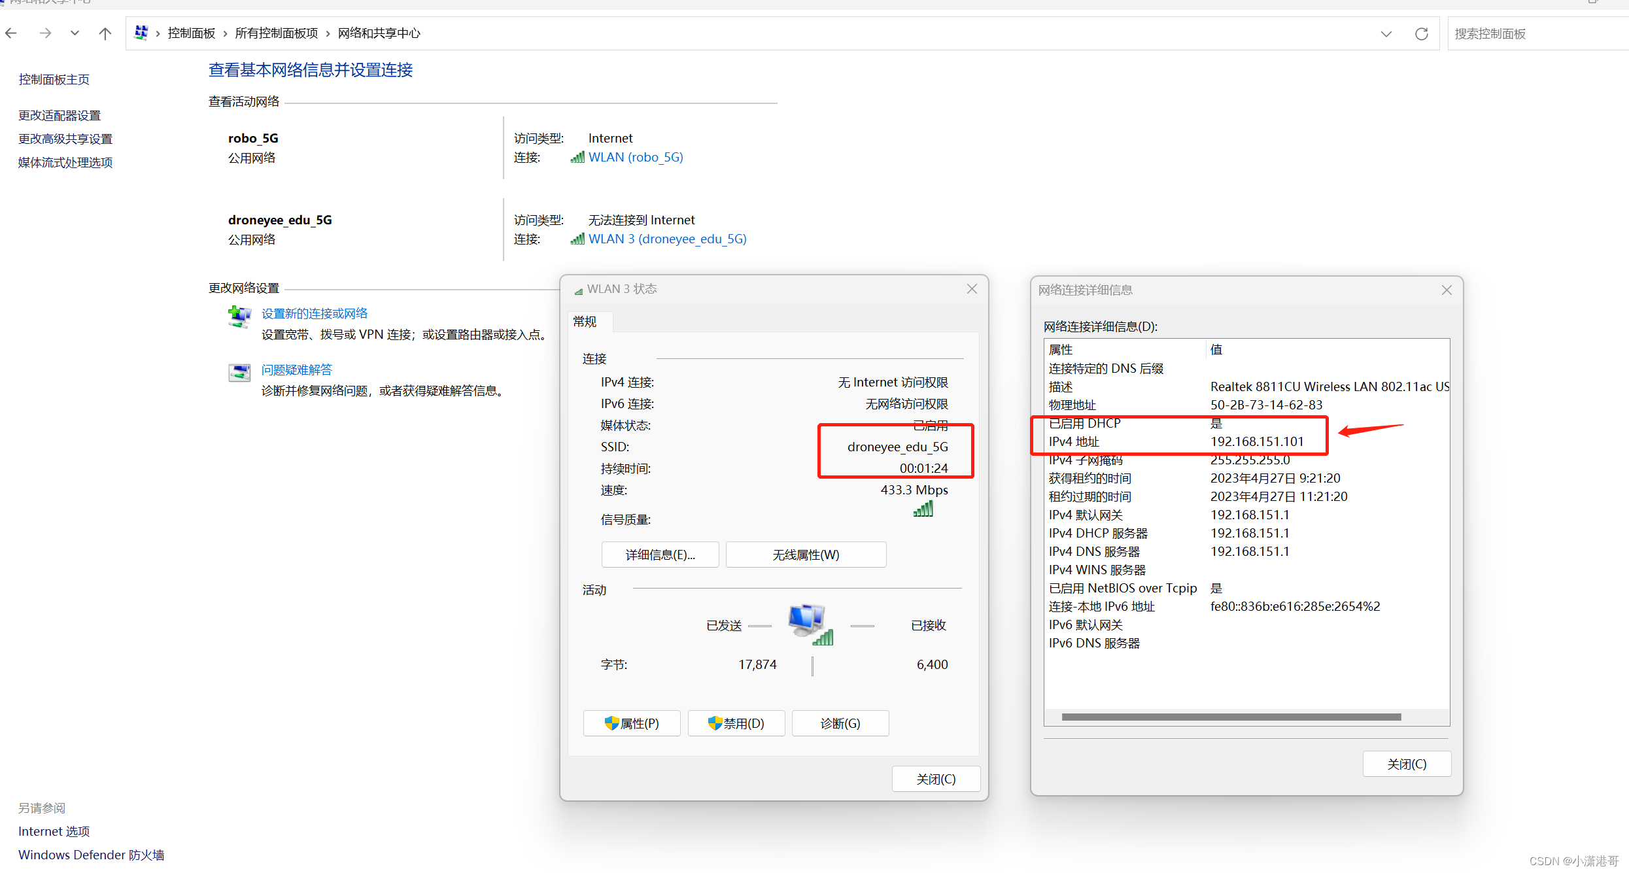Image resolution: width=1629 pixels, height=873 pixels.
Task: Click the signal quality bars icon
Action: [x=923, y=509]
